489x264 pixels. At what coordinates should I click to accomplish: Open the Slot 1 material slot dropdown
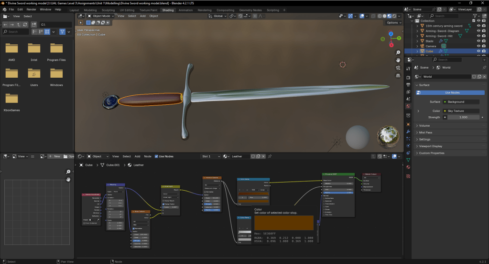[x=212, y=156]
